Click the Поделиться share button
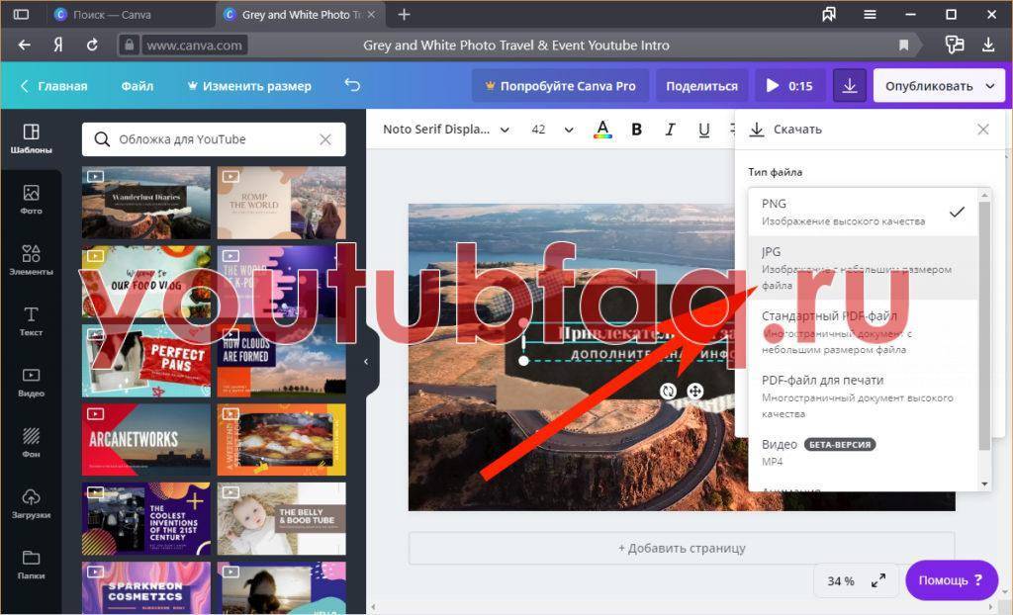Viewport: 1013px width, 615px height. tap(701, 86)
